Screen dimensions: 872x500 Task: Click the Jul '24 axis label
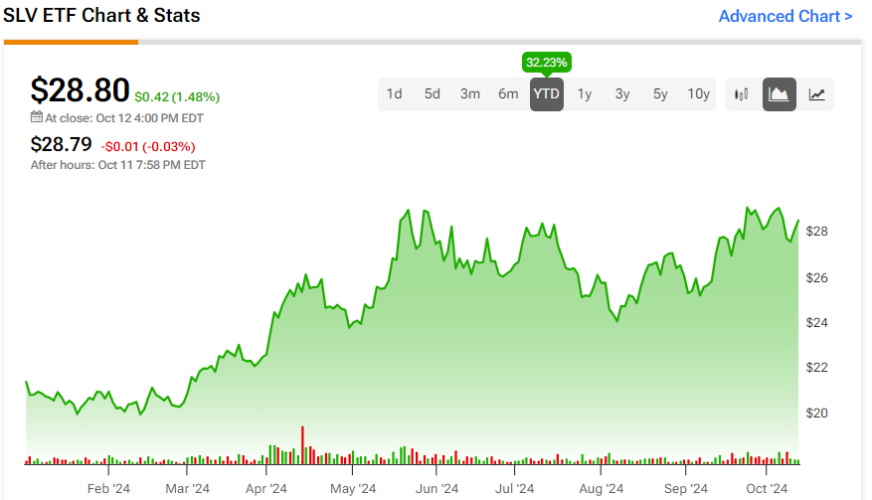point(514,489)
